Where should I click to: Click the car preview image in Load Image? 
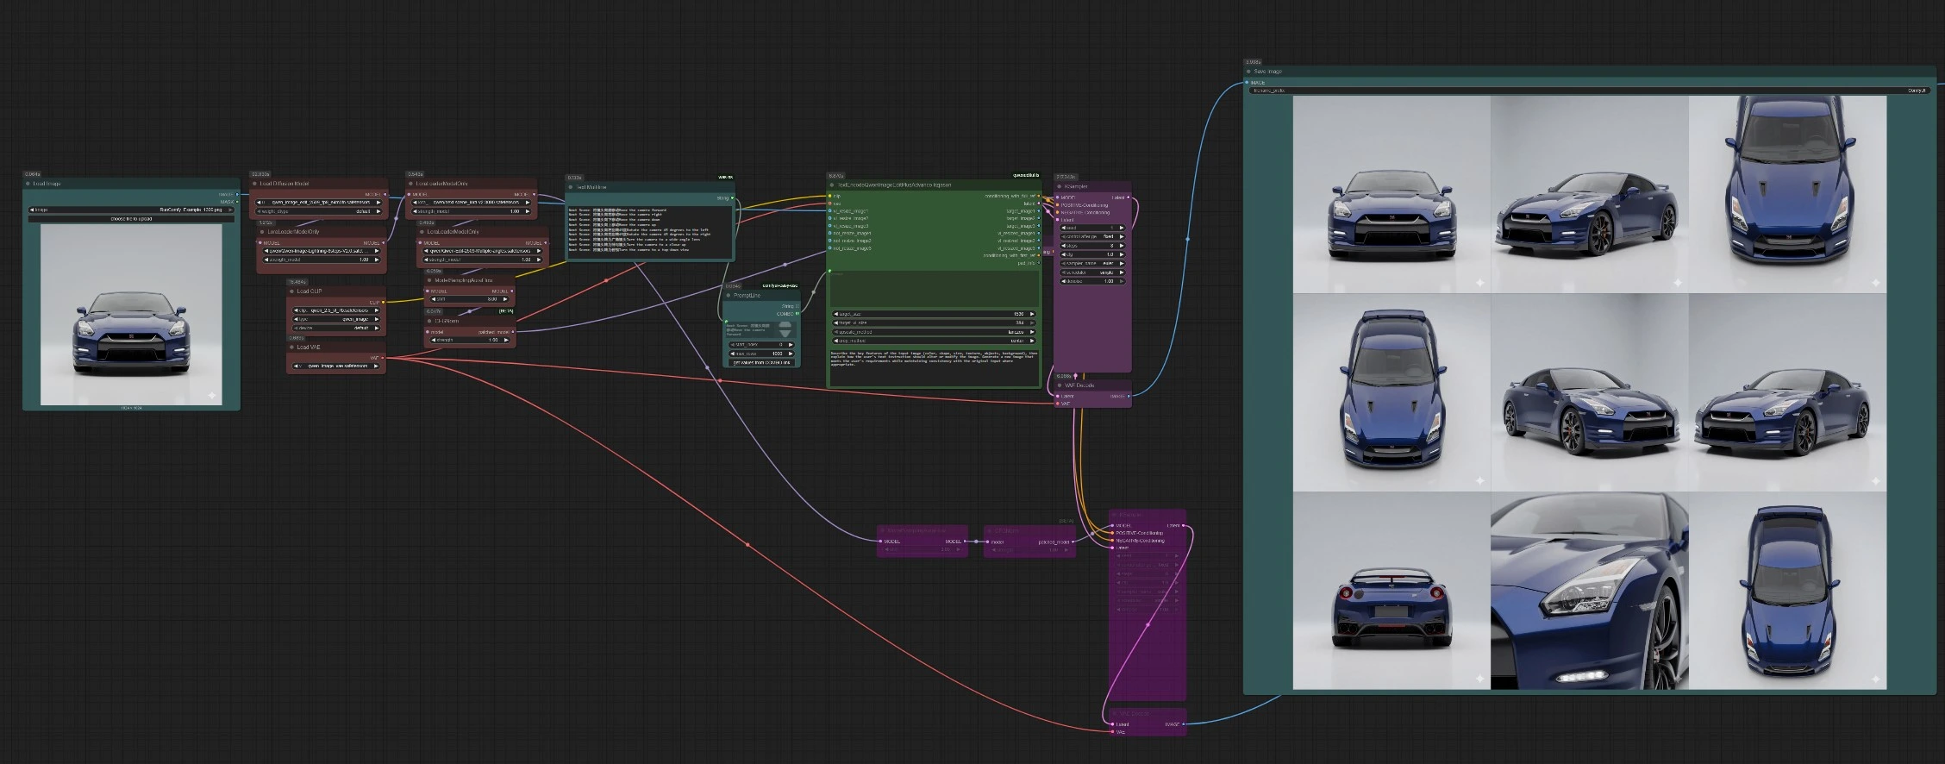131,316
